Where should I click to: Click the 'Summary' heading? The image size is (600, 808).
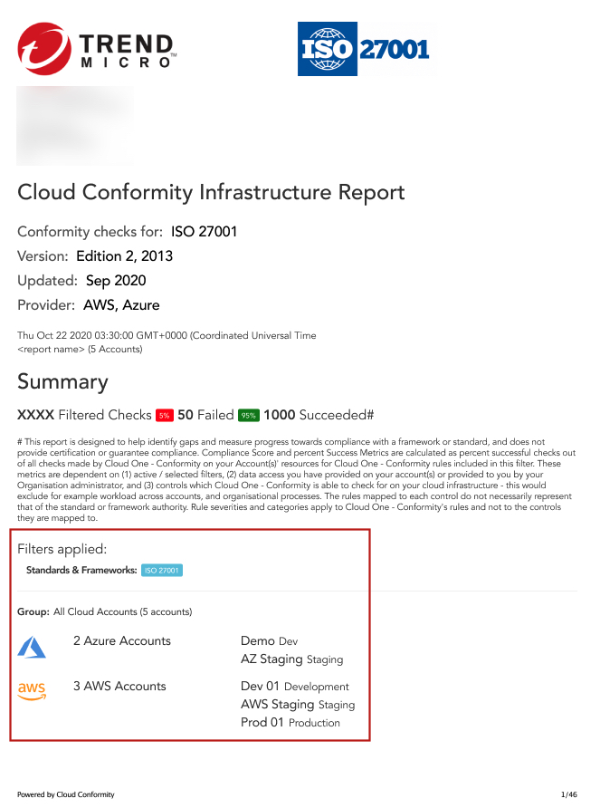pyautogui.click(x=62, y=382)
